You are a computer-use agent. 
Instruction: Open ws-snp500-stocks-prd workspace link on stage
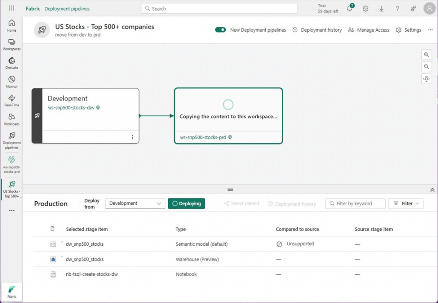tap(203, 137)
